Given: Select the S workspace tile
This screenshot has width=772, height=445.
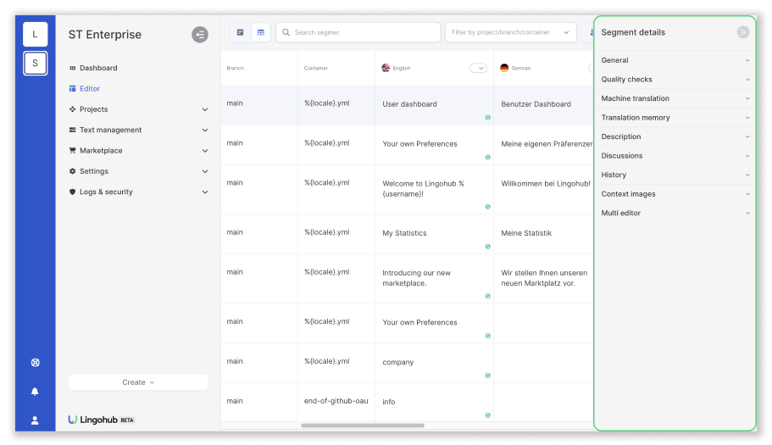Looking at the screenshot, I should (35, 63).
